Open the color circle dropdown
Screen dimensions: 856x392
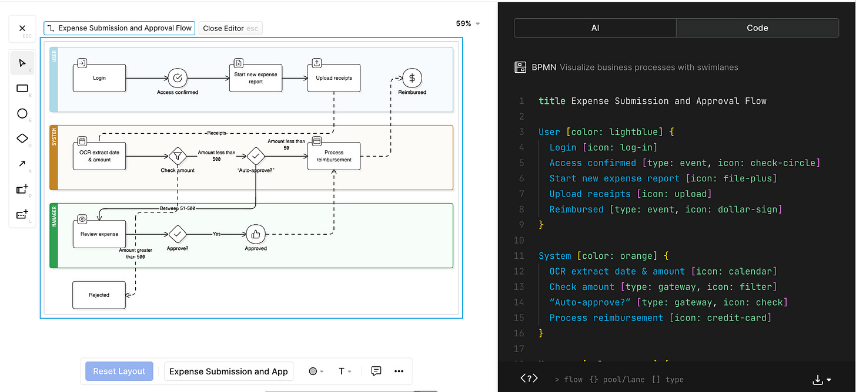coord(316,371)
